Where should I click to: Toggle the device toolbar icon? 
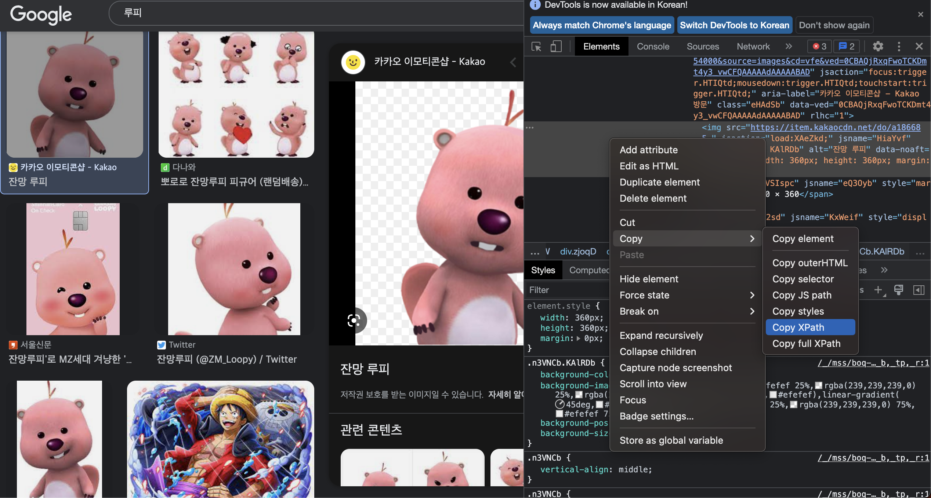pos(556,47)
